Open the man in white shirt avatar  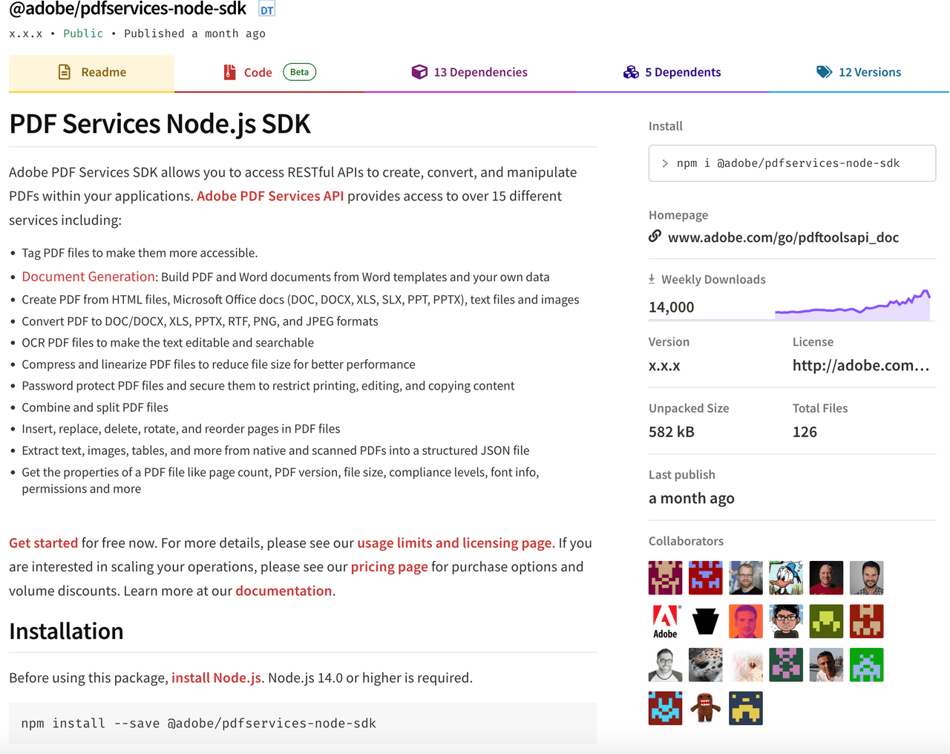(x=826, y=665)
